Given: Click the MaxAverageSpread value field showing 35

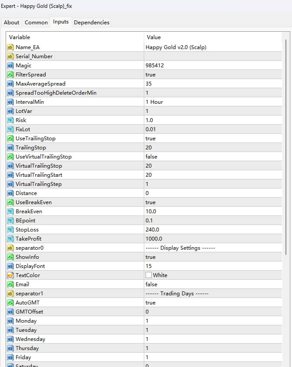Looking at the screenshot, I should click(149, 83).
